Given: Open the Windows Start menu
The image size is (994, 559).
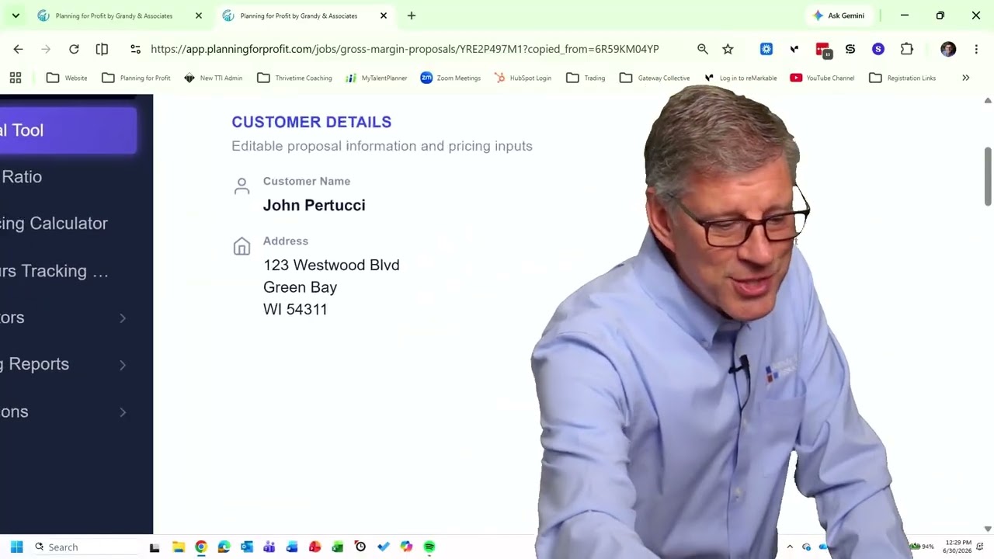Looking at the screenshot, I should 16,547.
